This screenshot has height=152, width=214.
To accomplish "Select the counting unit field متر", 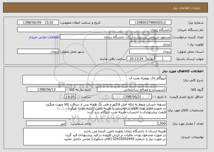I will [x=46, y=123].
